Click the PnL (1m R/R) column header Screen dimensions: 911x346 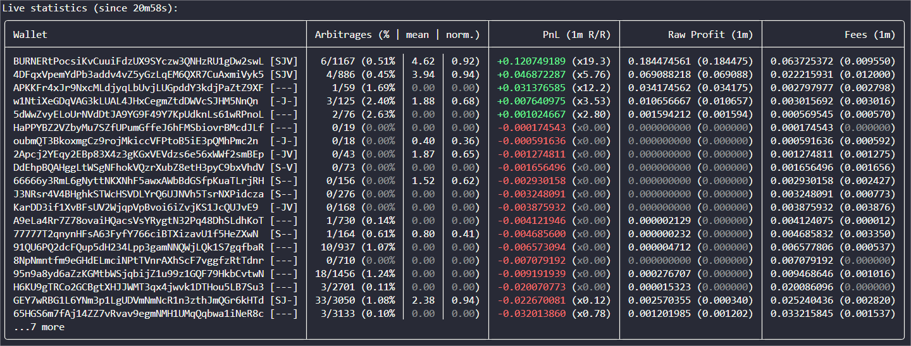(576, 35)
